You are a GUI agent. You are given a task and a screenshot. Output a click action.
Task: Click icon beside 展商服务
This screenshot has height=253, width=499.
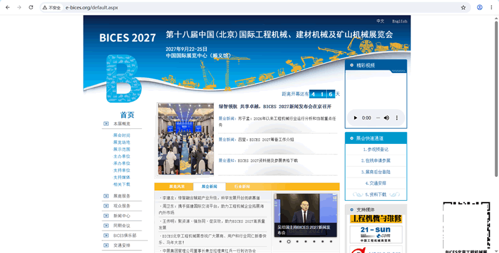106,196
